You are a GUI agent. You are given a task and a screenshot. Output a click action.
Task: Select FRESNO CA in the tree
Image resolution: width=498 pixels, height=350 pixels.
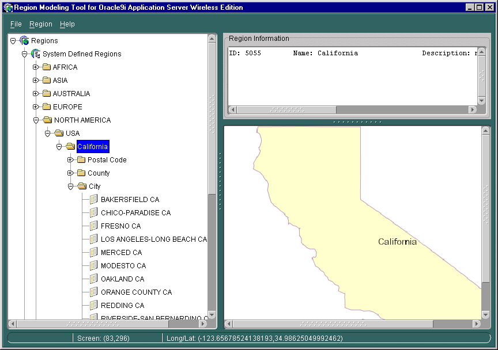120,226
